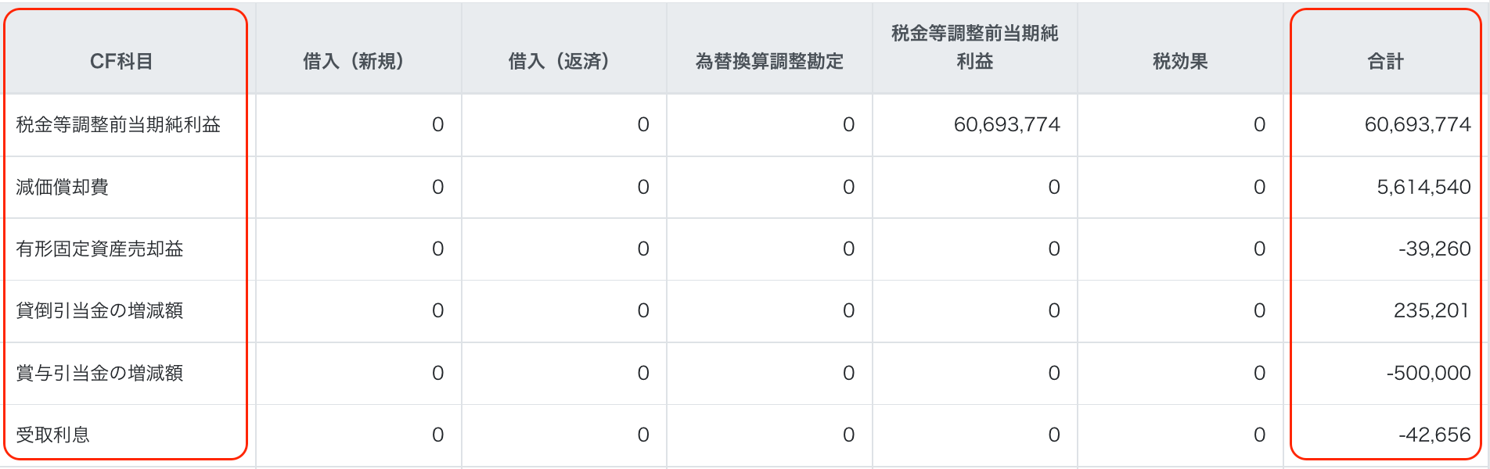Viewport: 1490px width, 469px height.
Task: Select the 受取利息 row label
Action: click(53, 435)
